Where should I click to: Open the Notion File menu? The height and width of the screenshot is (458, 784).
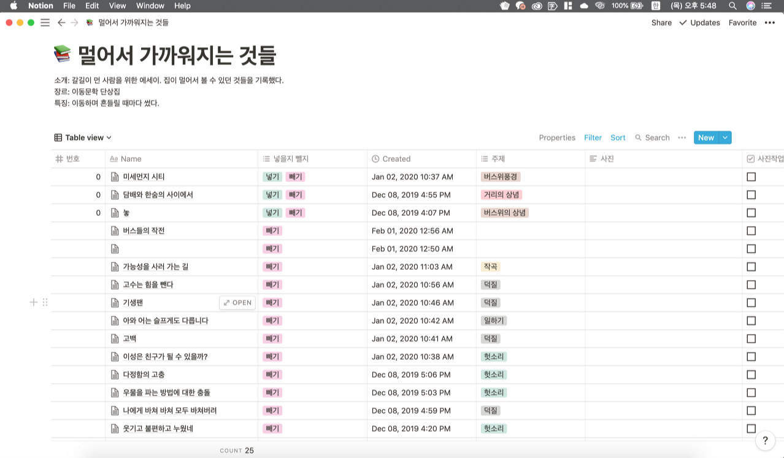(69, 6)
